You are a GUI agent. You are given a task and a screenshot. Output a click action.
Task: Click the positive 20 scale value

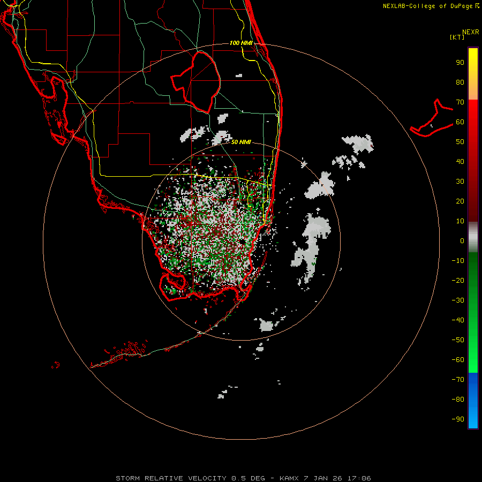(460, 201)
